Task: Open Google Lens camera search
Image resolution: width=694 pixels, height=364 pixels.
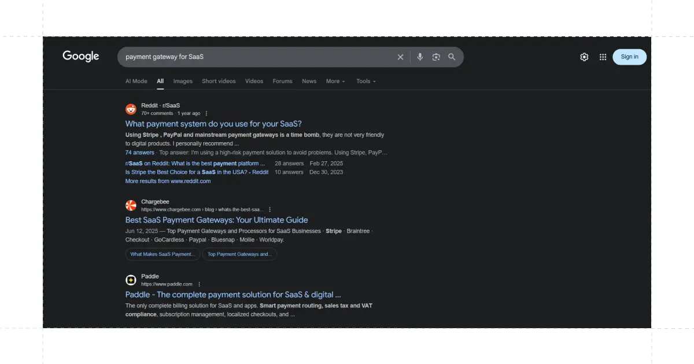Action: pos(435,57)
